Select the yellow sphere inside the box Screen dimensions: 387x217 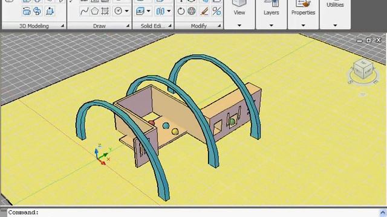click(x=175, y=131)
